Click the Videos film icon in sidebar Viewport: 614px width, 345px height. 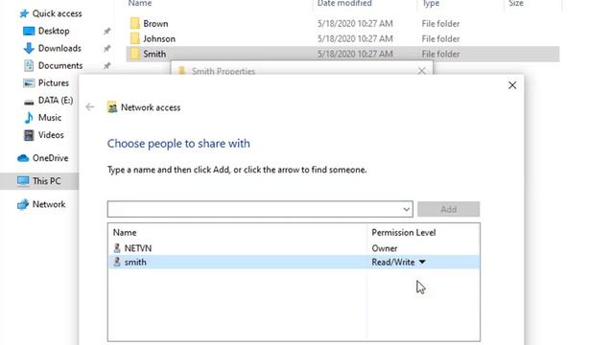click(x=29, y=135)
